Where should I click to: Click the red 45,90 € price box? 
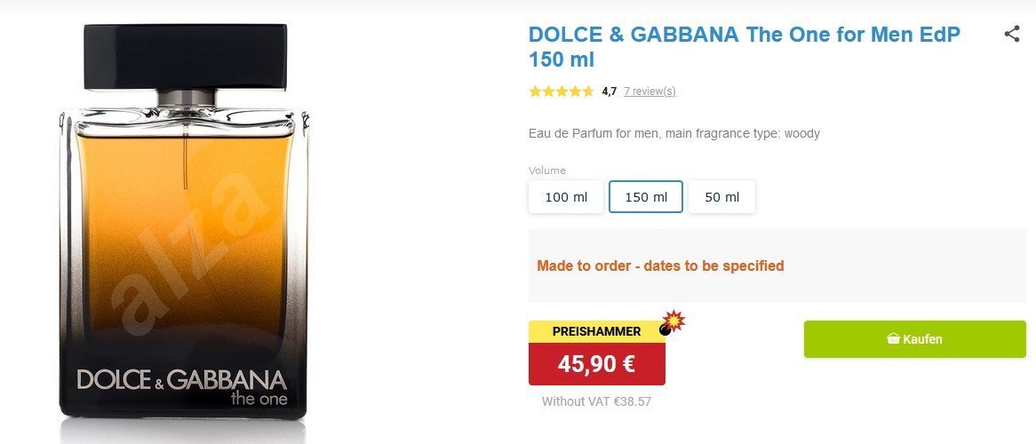[x=596, y=364]
